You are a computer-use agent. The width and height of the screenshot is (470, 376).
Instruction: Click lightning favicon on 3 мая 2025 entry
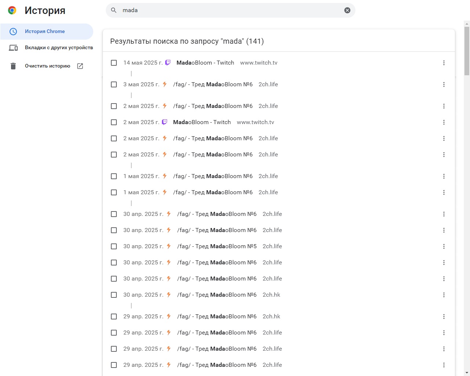coord(164,84)
